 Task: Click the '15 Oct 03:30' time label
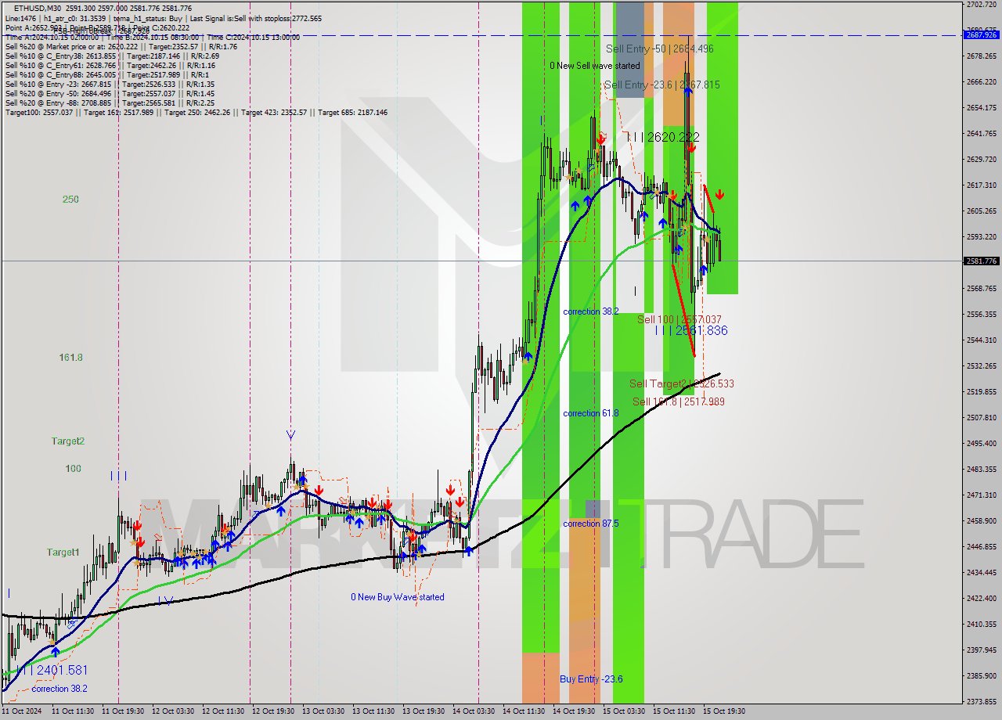coord(623,711)
